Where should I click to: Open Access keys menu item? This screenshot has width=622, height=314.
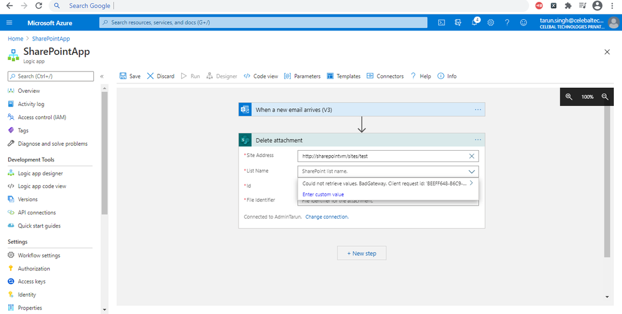(31, 282)
